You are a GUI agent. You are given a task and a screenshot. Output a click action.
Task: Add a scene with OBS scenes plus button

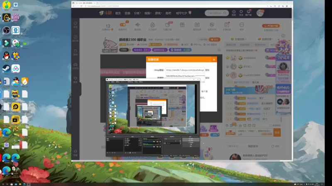(x=107, y=153)
